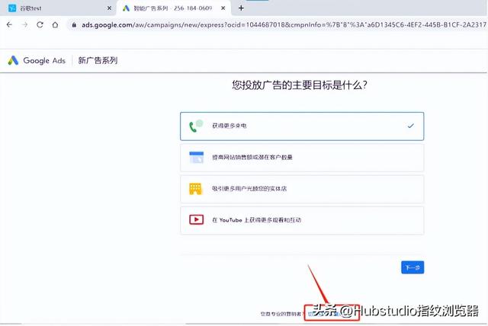This screenshot has width=488, height=326.
Task: Open a new browser tab
Action: pyautogui.click(x=241, y=8)
